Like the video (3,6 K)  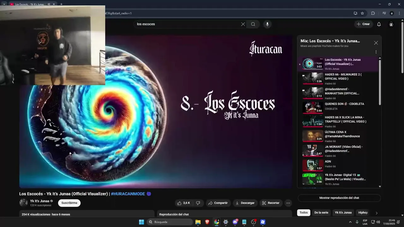(184, 203)
